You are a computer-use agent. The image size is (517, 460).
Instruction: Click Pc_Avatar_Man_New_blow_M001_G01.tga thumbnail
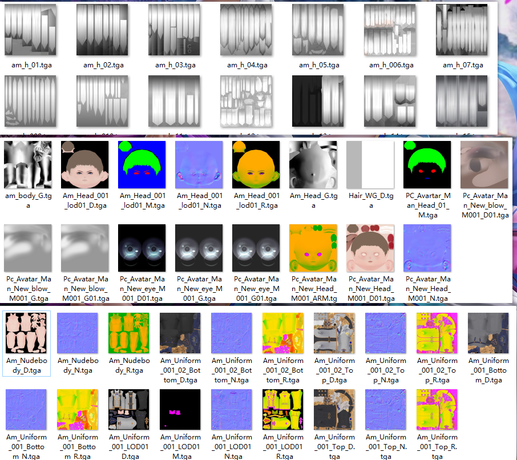pyautogui.click(x=84, y=248)
